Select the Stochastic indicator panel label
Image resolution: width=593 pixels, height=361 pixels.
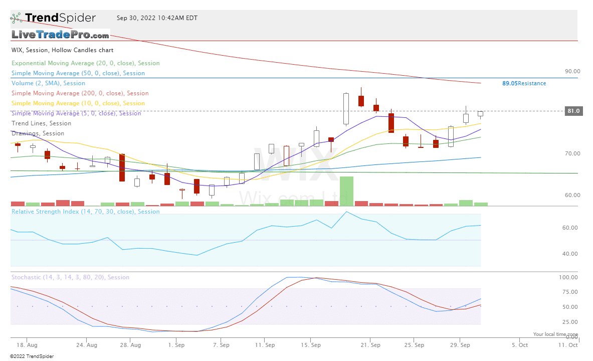[70, 277]
